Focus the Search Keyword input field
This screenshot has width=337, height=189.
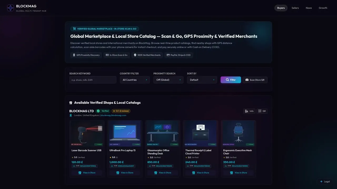click(x=93, y=80)
